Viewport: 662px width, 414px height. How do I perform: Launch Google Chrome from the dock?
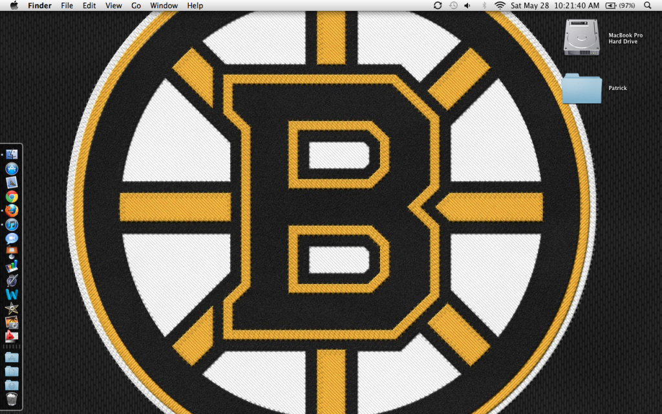[12, 197]
